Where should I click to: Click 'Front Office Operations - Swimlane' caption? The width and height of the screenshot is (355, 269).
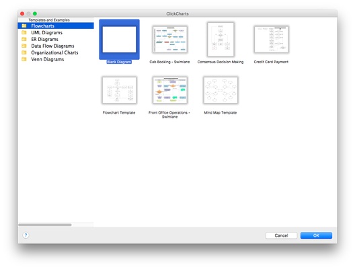tap(169, 114)
